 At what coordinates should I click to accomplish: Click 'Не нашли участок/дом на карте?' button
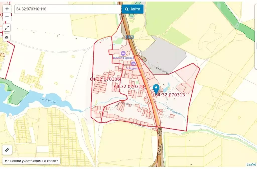point(31,161)
